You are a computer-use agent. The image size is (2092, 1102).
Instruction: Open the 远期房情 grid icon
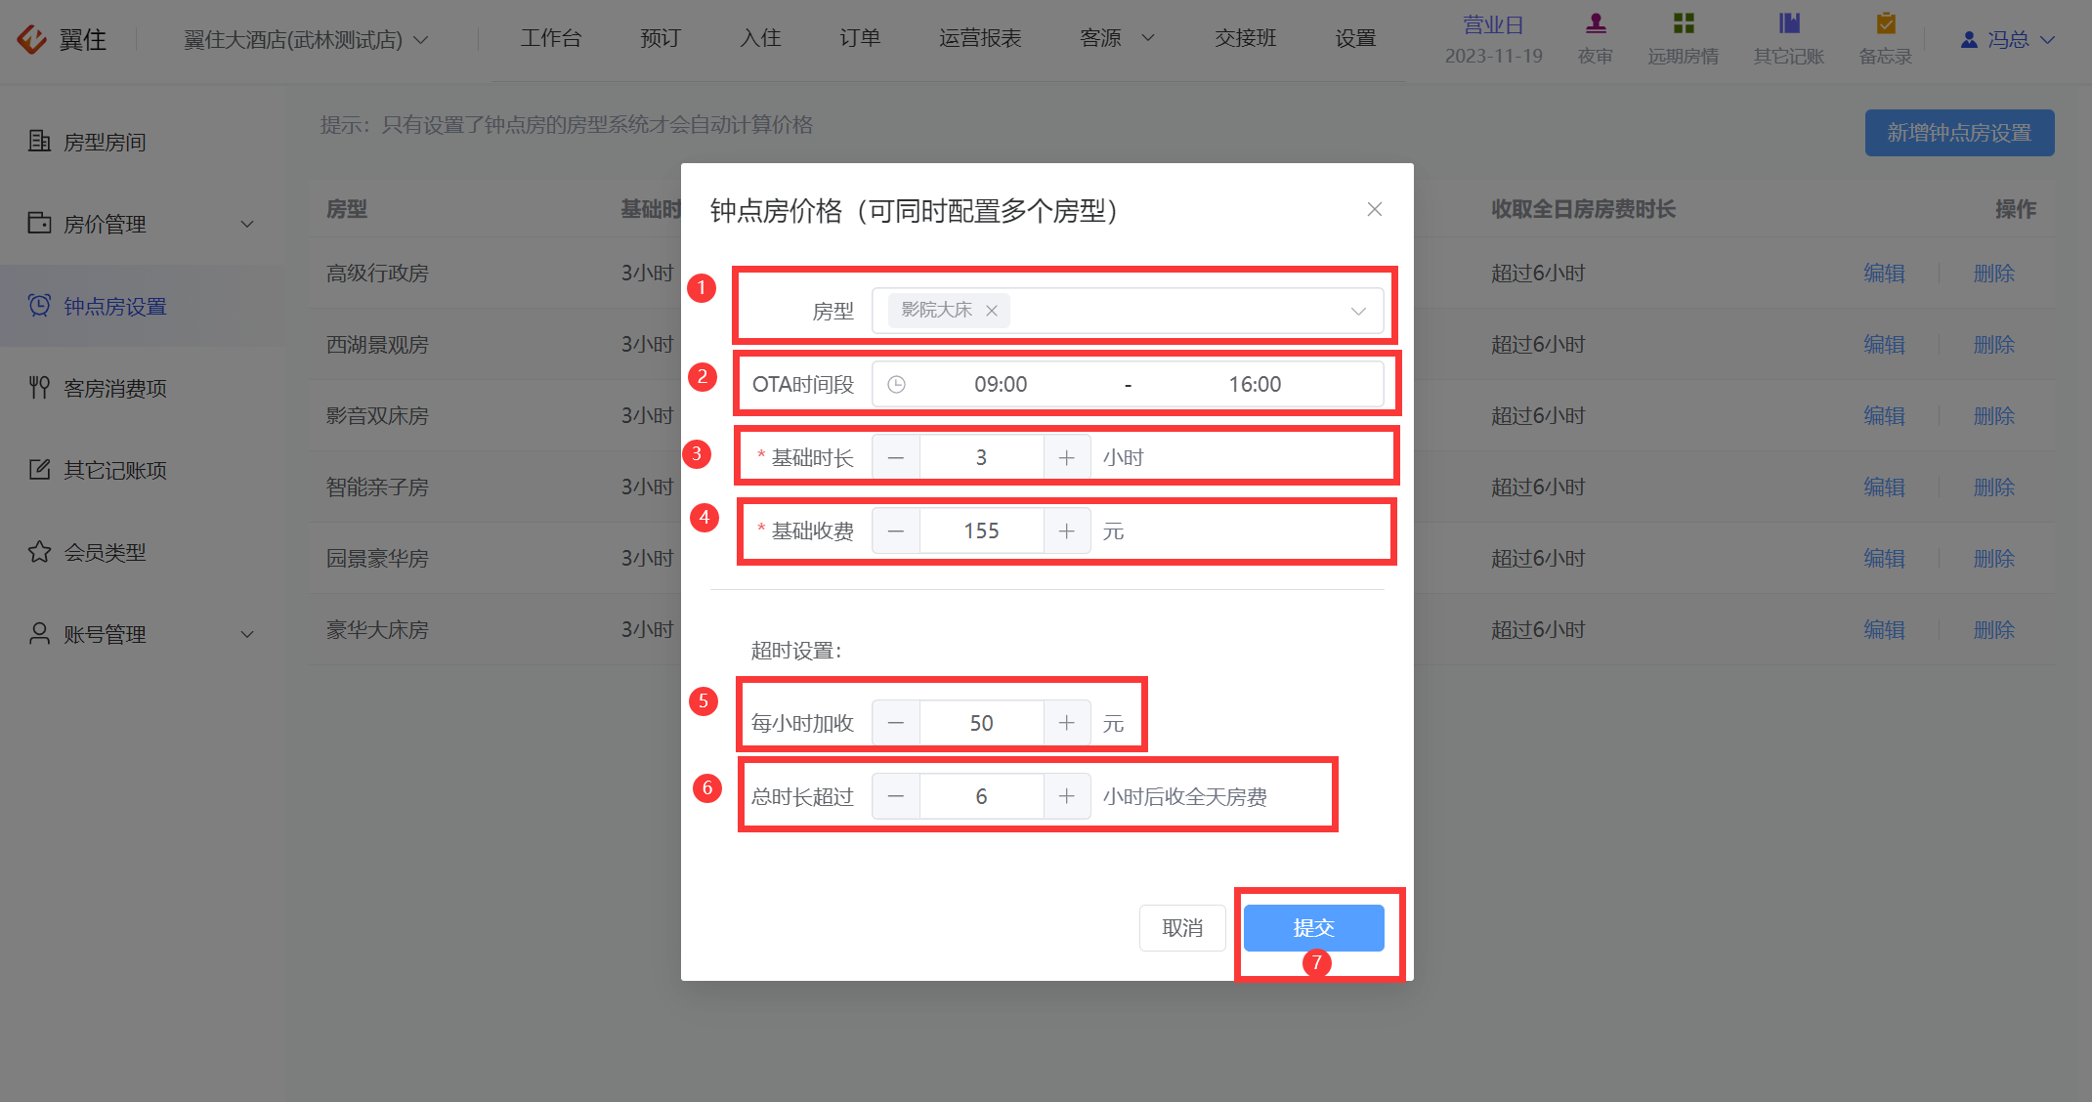pyautogui.click(x=1684, y=22)
